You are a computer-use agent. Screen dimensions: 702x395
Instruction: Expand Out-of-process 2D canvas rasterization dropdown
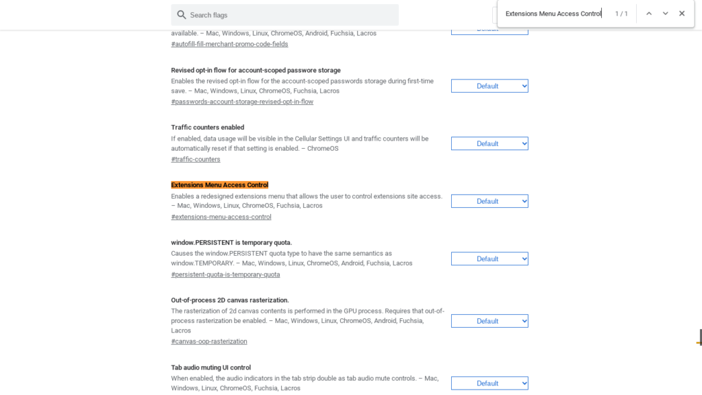pos(489,322)
